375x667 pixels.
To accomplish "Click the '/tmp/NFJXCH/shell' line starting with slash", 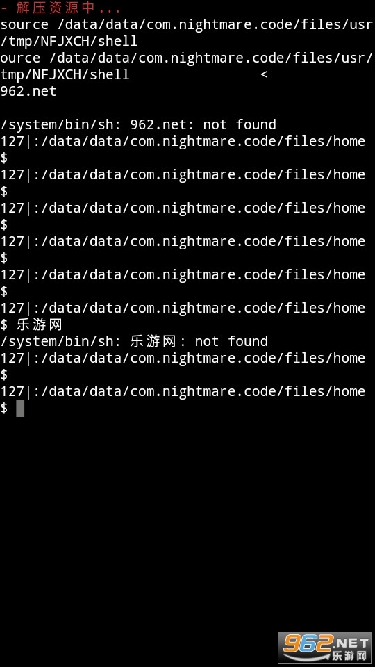I will click(69, 41).
